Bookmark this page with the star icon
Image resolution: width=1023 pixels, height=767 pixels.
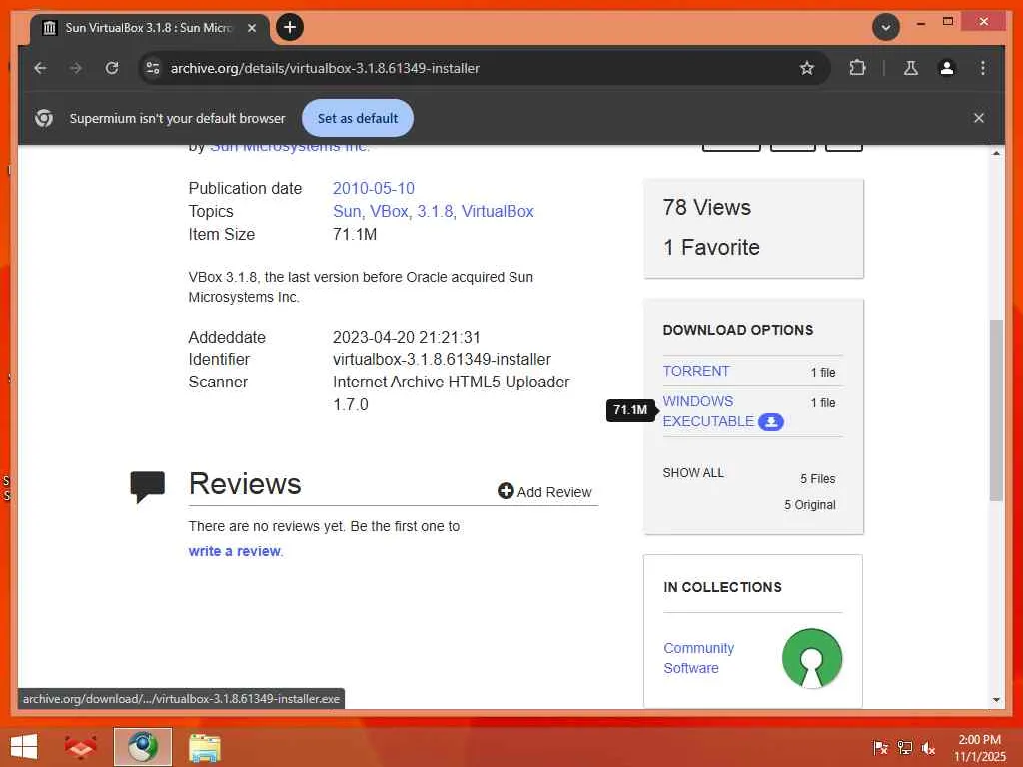(x=807, y=68)
